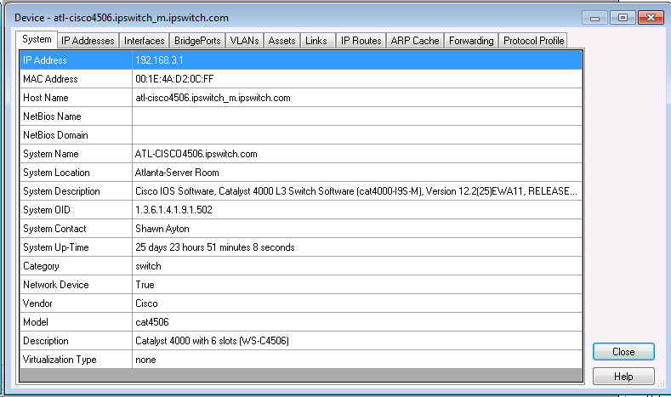Click the Model value cat4506
The height and width of the screenshot is (397, 671).
(x=357, y=322)
